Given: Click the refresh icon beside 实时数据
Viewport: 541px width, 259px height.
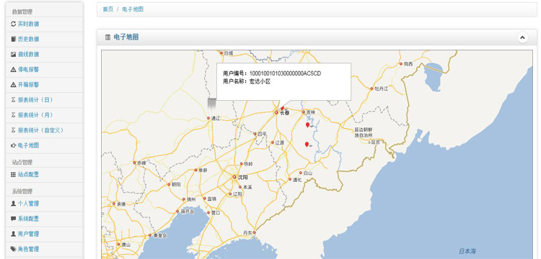Looking at the screenshot, I should tap(14, 24).
